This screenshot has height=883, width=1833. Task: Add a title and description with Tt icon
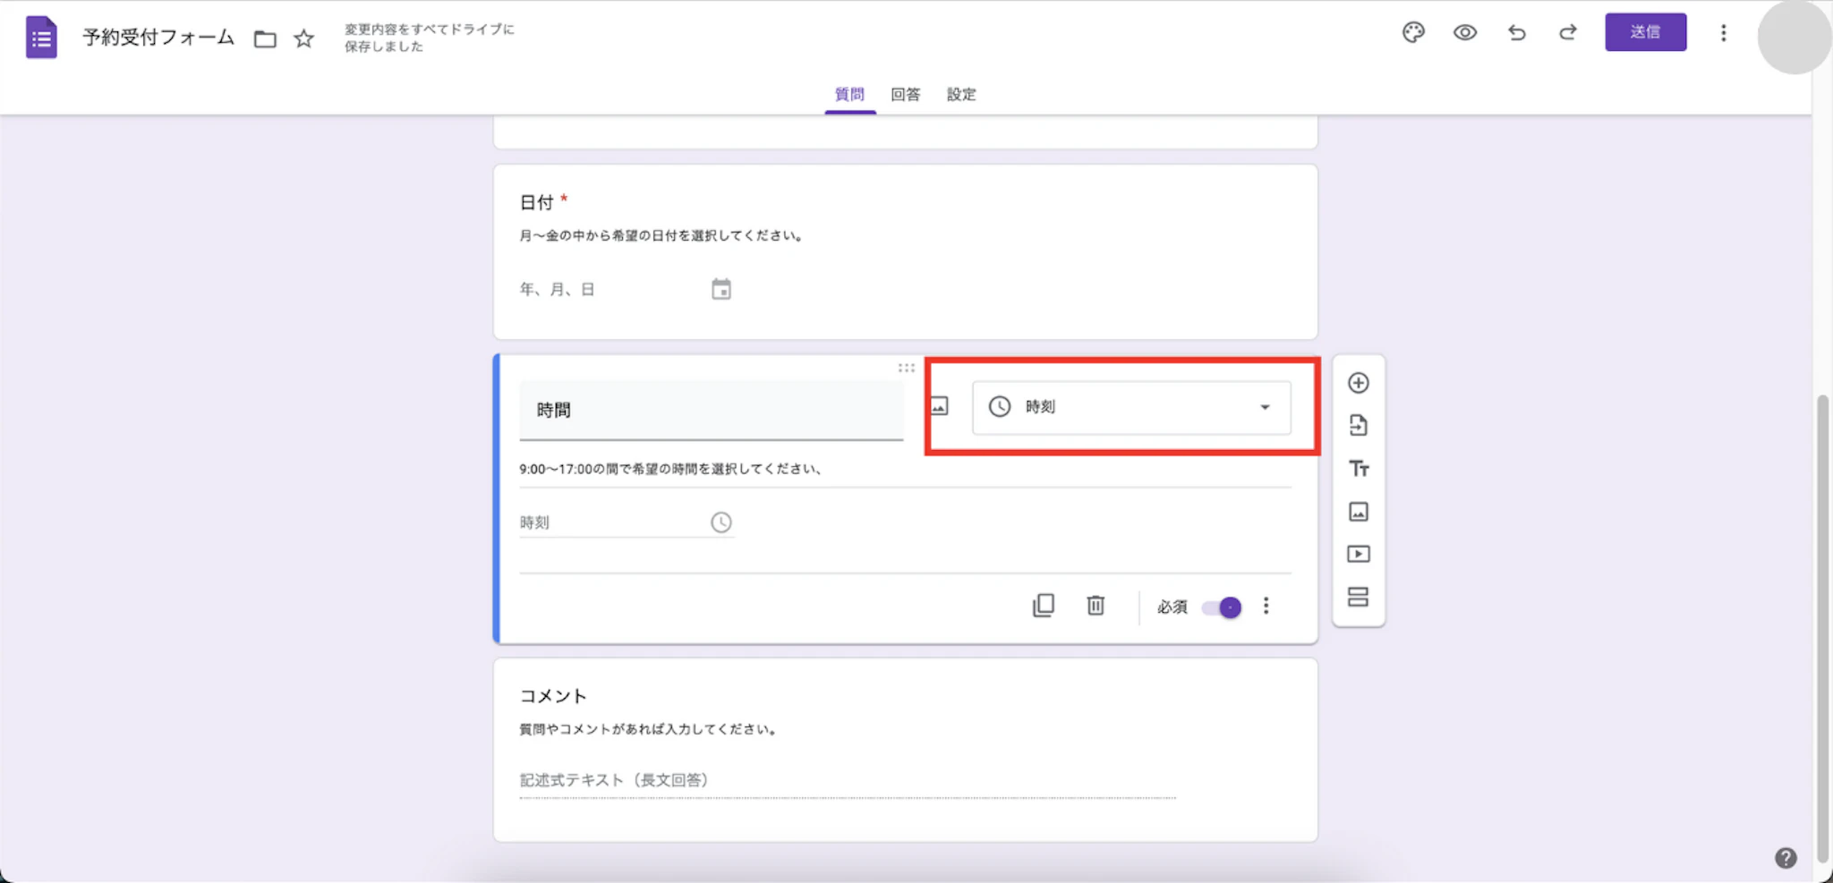click(x=1360, y=468)
